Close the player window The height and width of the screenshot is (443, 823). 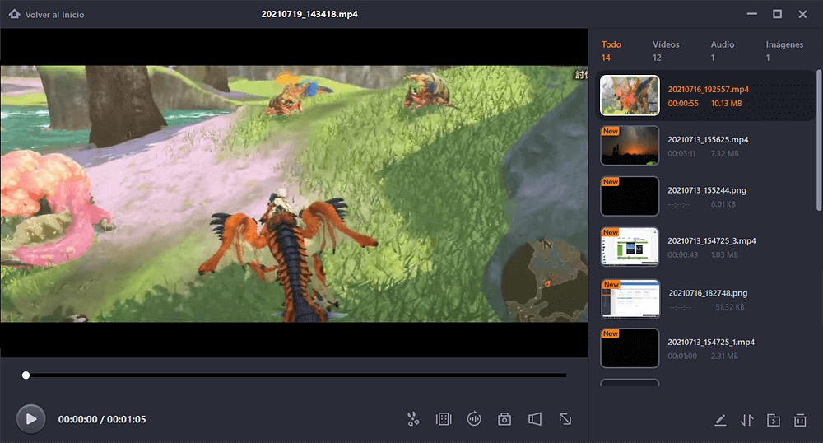pos(802,14)
